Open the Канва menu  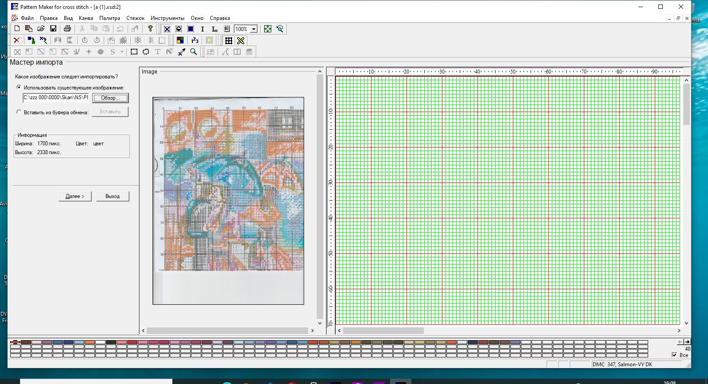click(86, 18)
